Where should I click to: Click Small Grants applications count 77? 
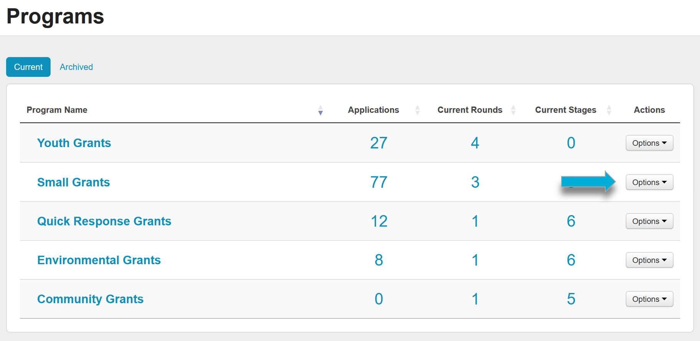[379, 182]
